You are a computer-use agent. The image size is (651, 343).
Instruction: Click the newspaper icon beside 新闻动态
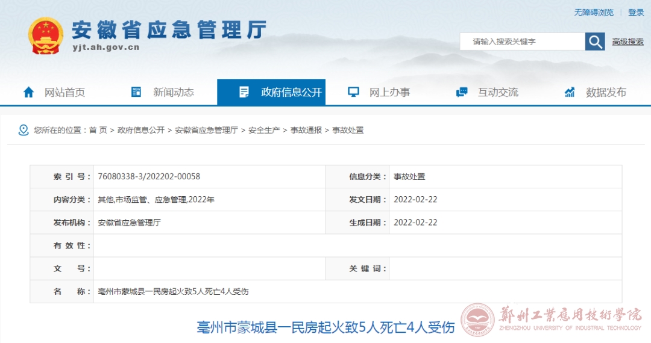[136, 92]
